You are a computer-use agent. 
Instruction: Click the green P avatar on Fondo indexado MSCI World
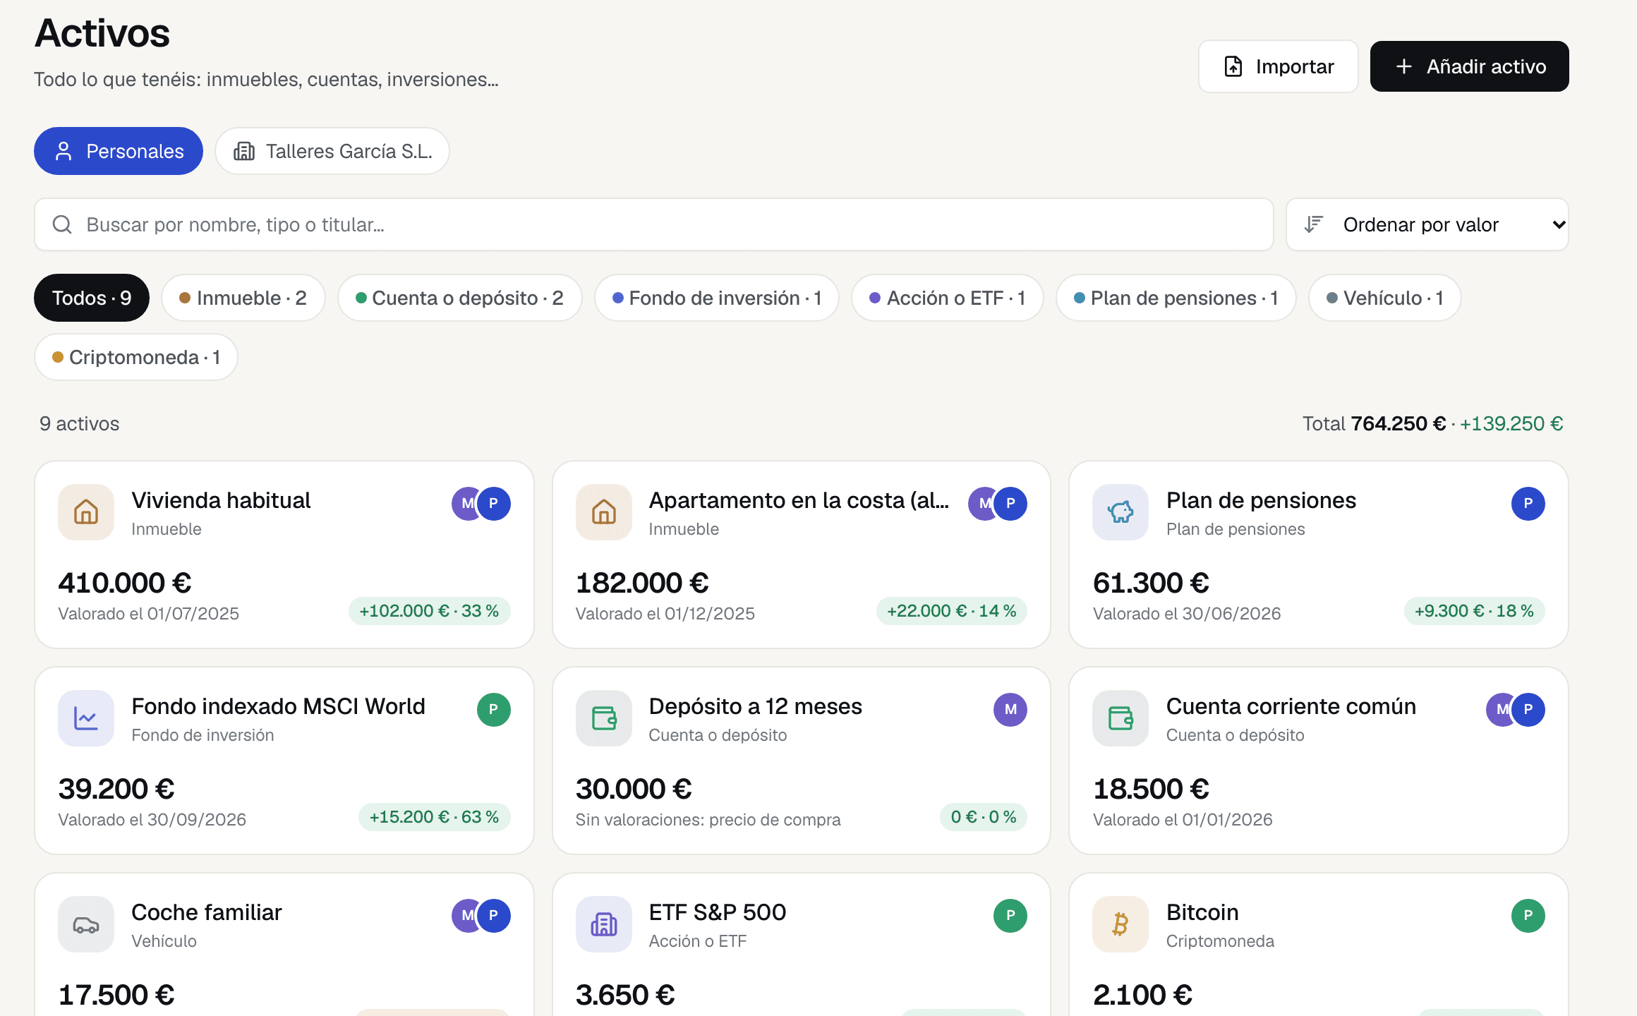click(494, 710)
